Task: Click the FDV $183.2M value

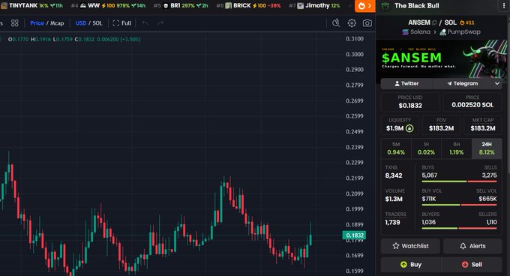Action: click(441, 128)
